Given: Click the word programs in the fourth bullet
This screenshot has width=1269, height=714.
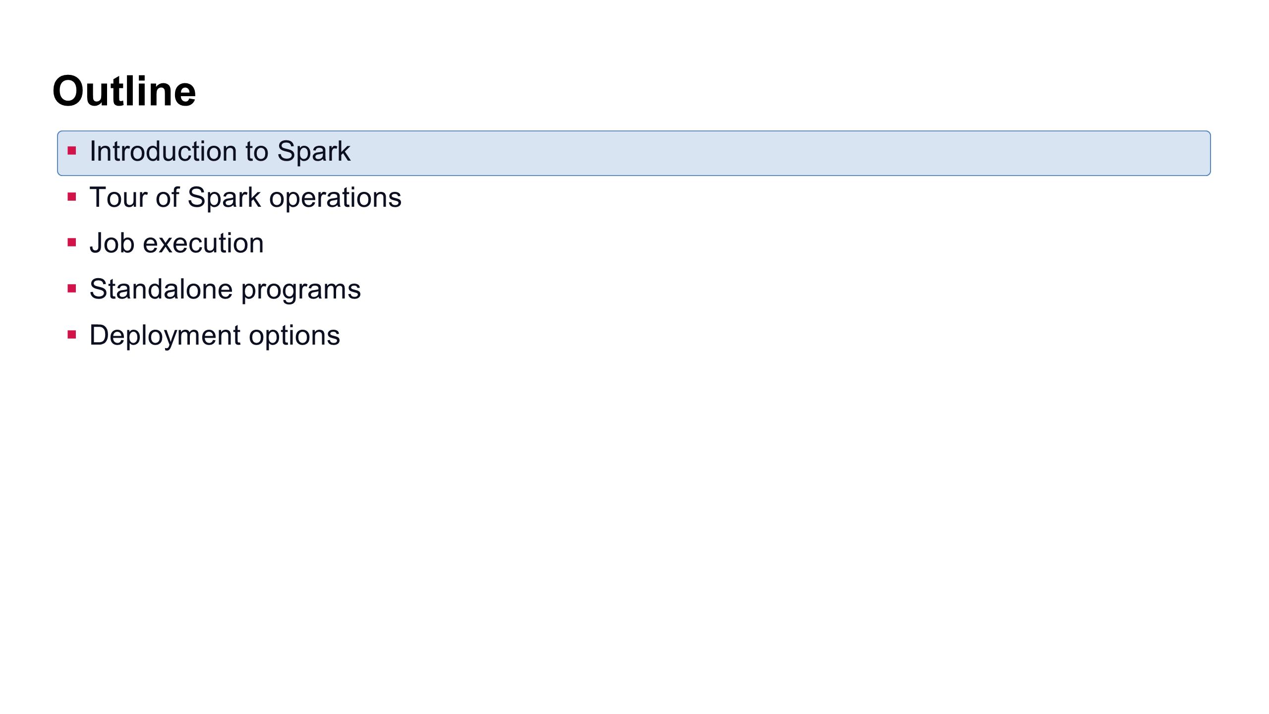Looking at the screenshot, I should (301, 291).
